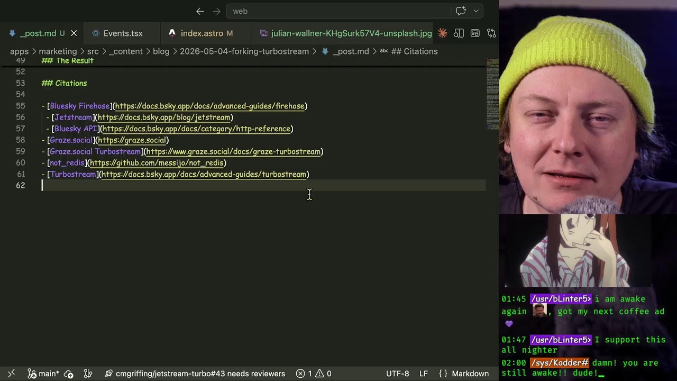The height and width of the screenshot is (381, 677).
Task: Click the compare changes icon
Action: [491, 33]
